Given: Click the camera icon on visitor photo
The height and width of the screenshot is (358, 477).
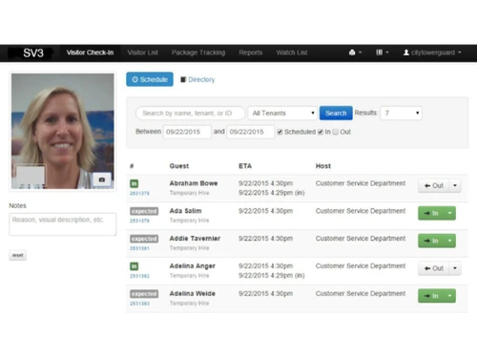Looking at the screenshot, I should point(102,179).
